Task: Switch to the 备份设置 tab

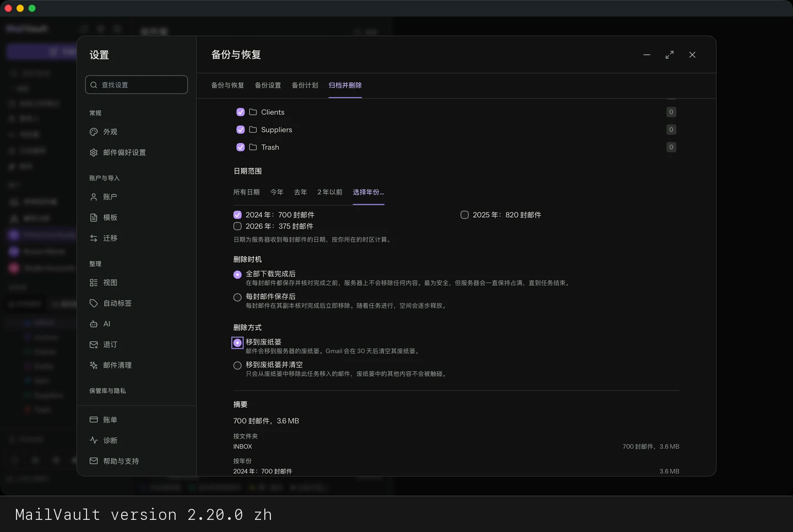Action: point(268,85)
